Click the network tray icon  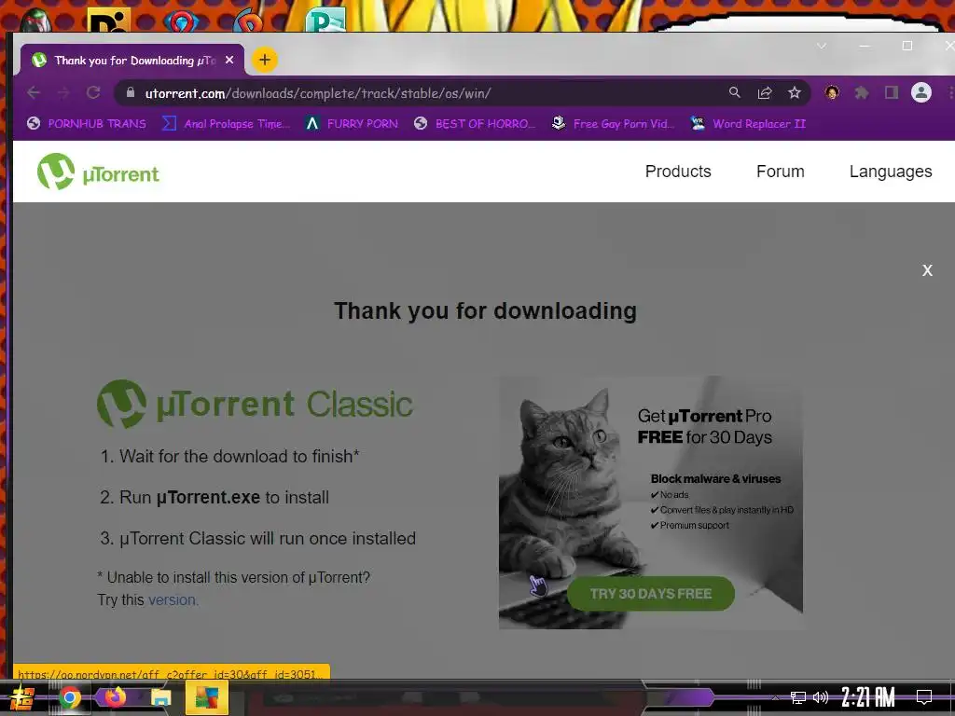798,697
